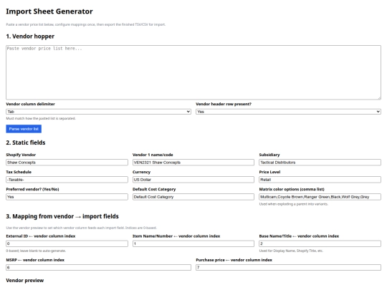This screenshot has width=387, height=290.
Task: Click into the Subsidiary field
Action: point(320,163)
